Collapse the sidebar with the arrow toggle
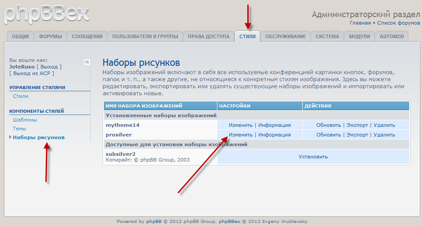Viewport: 422px width, 226px height. [87, 62]
